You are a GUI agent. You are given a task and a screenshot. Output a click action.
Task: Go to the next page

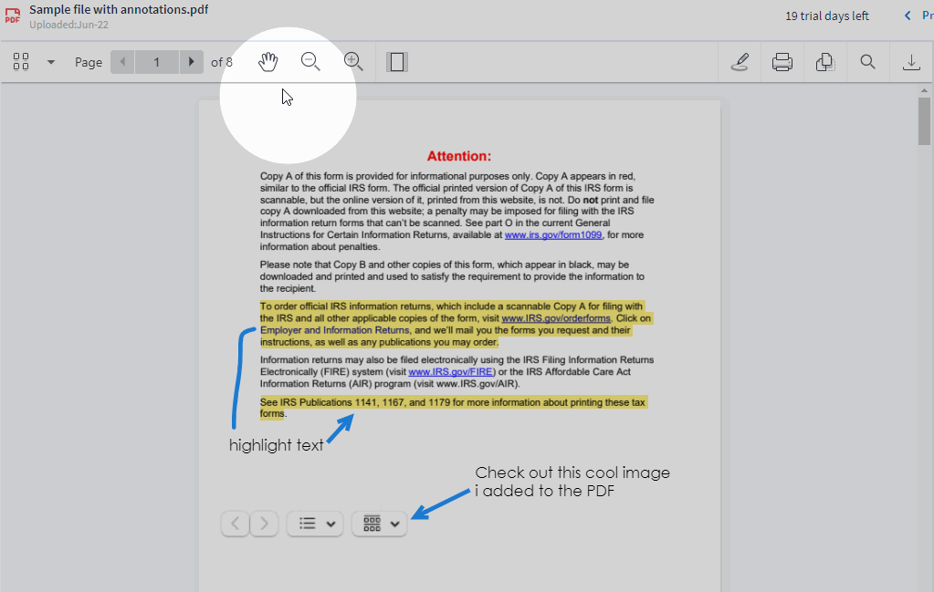[191, 62]
